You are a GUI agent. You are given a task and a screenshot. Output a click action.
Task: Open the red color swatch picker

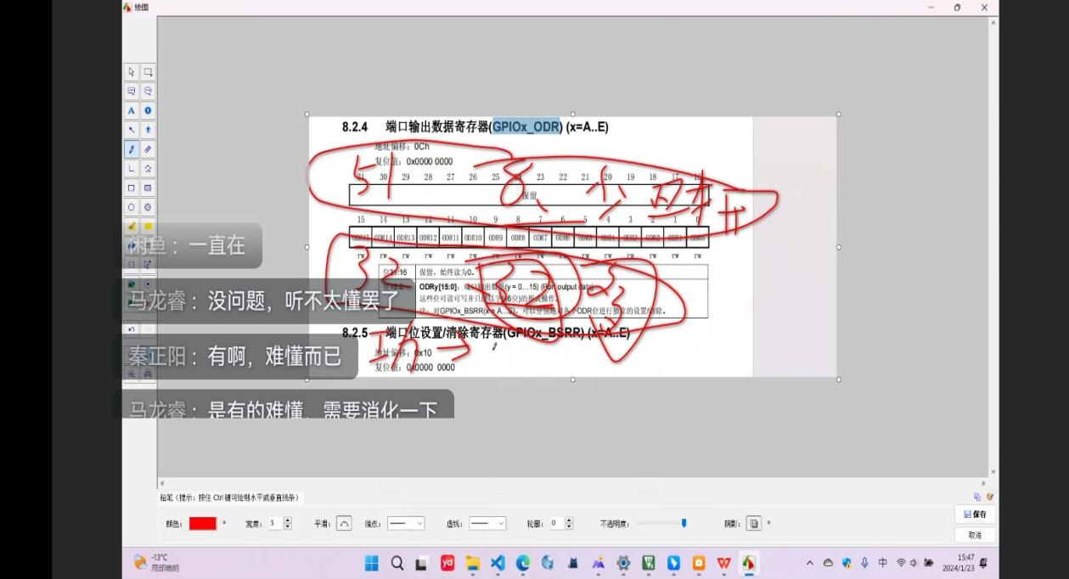203,524
